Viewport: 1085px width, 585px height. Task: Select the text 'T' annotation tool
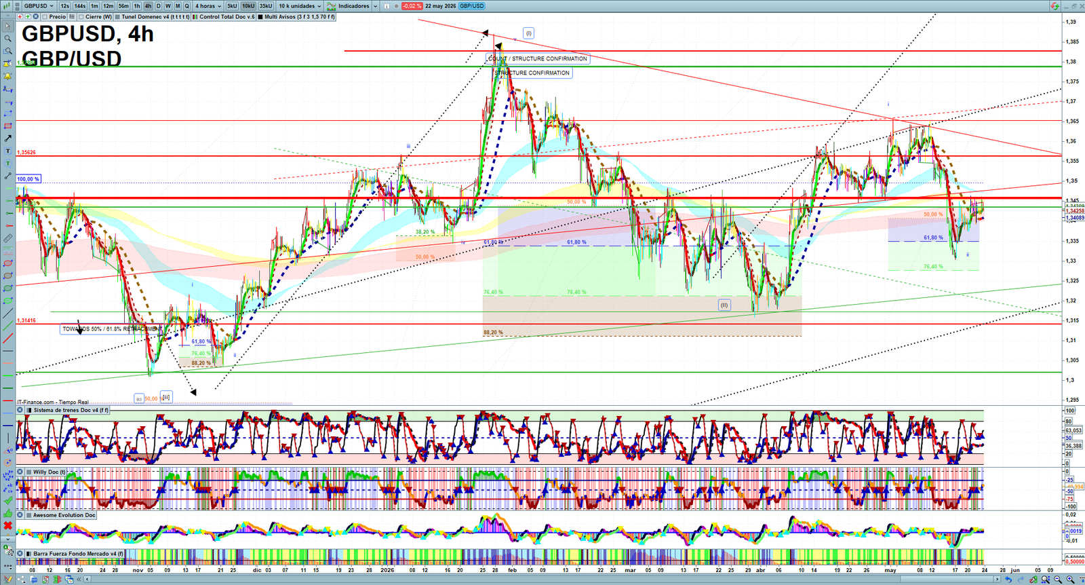pos(8,151)
